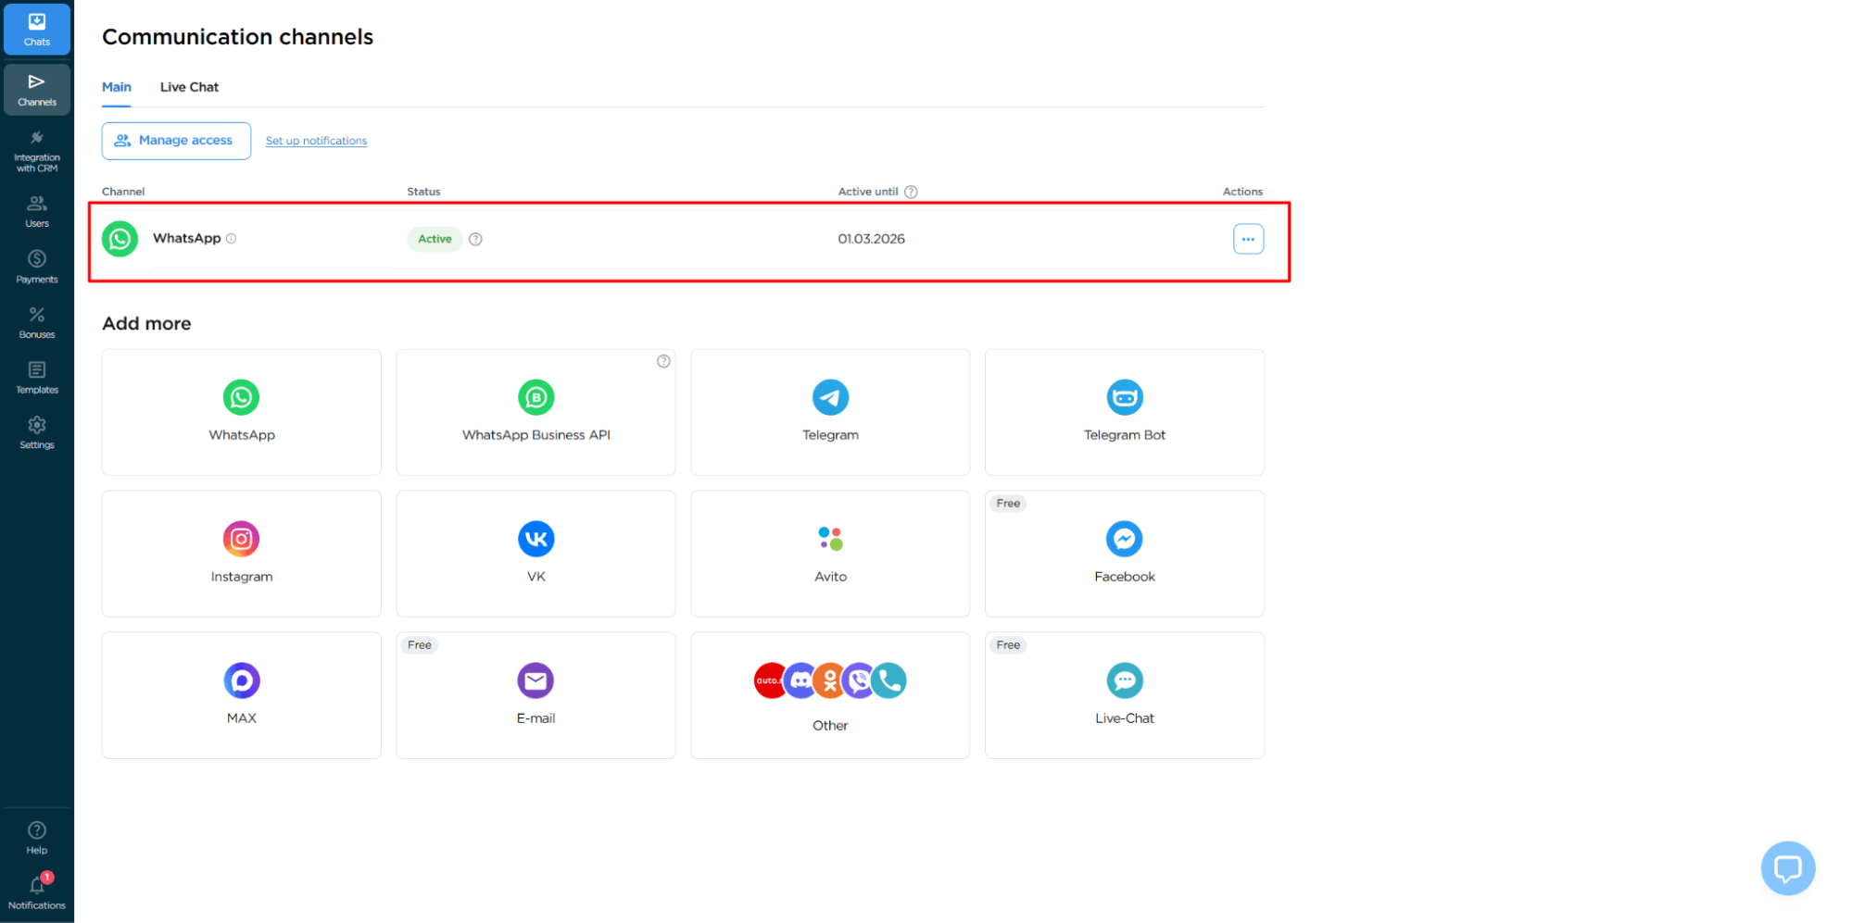The height and width of the screenshot is (923, 1852).
Task: Open the Templates section
Action: 37,378
